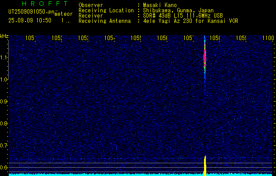Click the 1053 time axis label

tap(83, 38)
